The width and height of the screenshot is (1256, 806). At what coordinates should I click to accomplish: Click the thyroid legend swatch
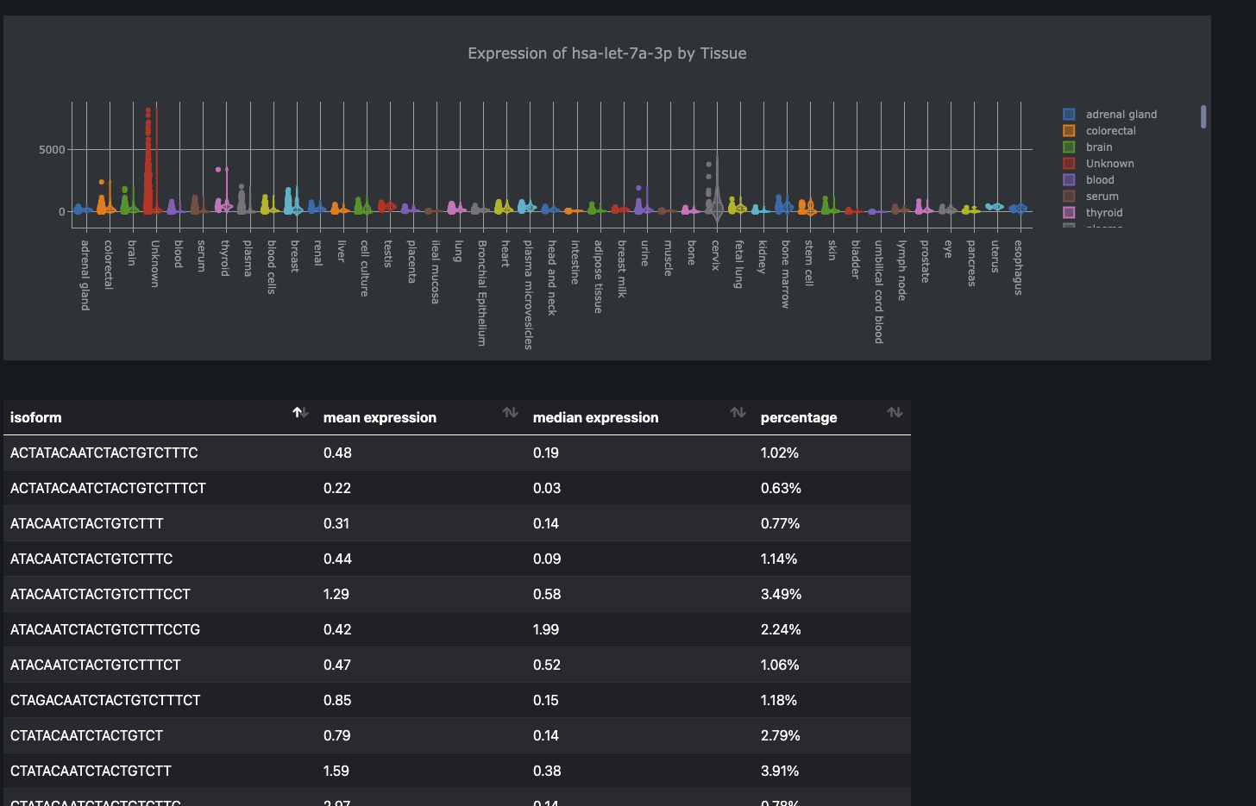tap(1069, 212)
